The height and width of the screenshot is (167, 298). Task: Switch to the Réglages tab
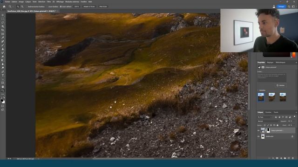[270, 63]
